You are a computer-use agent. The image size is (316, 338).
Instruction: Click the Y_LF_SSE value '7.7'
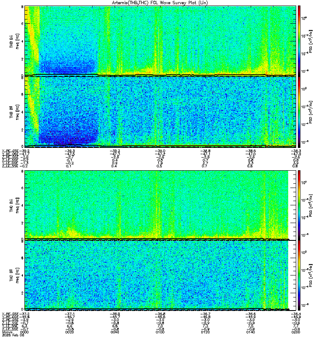(296, 326)
